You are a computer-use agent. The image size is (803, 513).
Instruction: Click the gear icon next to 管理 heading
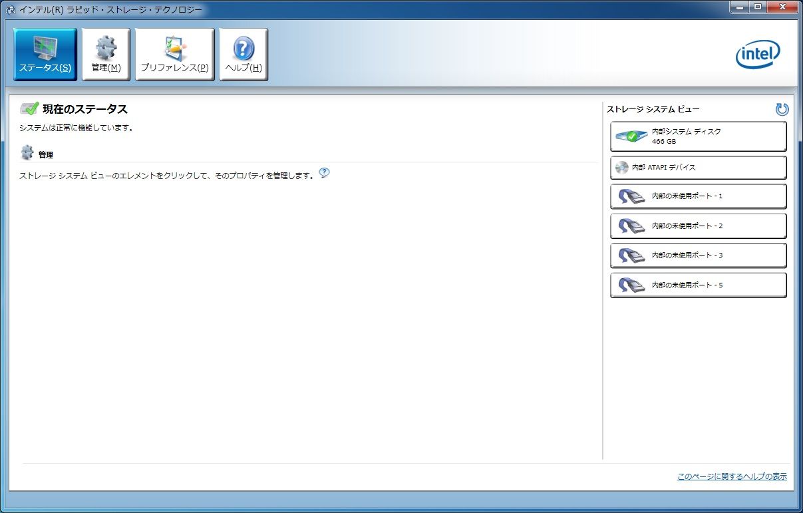tap(27, 153)
